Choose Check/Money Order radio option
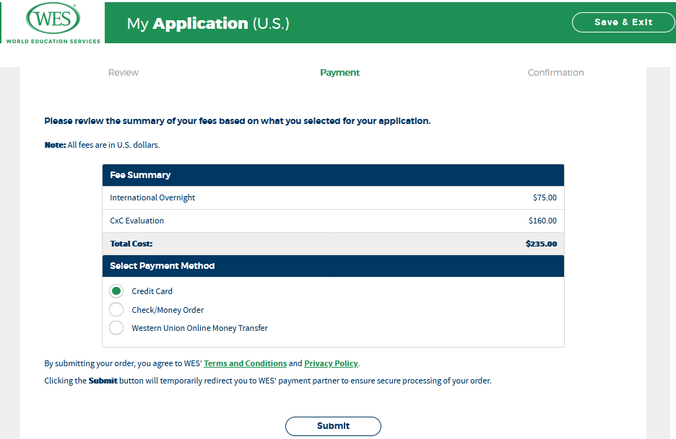 click(116, 310)
